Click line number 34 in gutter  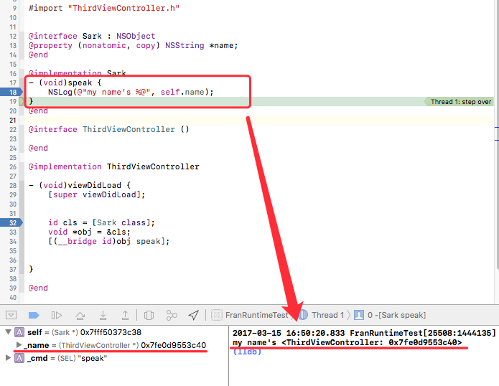tap(13, 241)
